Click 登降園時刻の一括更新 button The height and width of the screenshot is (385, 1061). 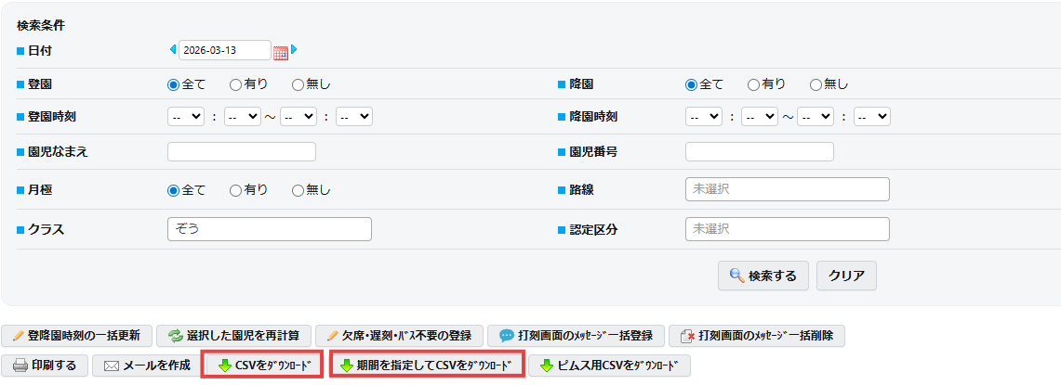pyautogui.click(x=76, y=336)
